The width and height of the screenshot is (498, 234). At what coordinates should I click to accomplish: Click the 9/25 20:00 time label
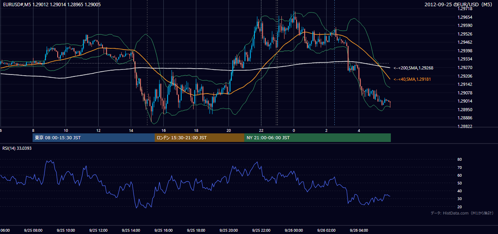point(228,230)
